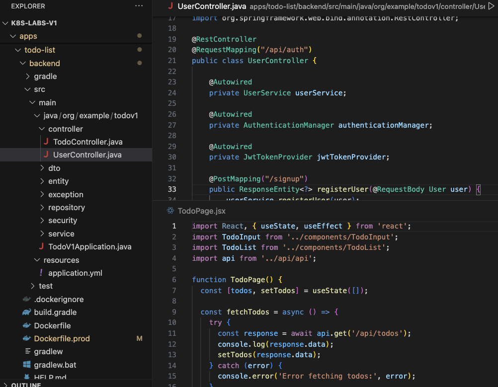Open the Dockerfile entry
The height and width of the screenshot is (387, 498).
[52, 325]
